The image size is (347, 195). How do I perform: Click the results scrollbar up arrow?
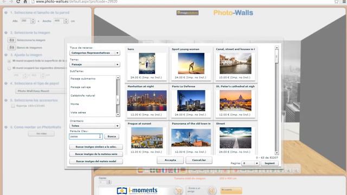click(277, 48)
